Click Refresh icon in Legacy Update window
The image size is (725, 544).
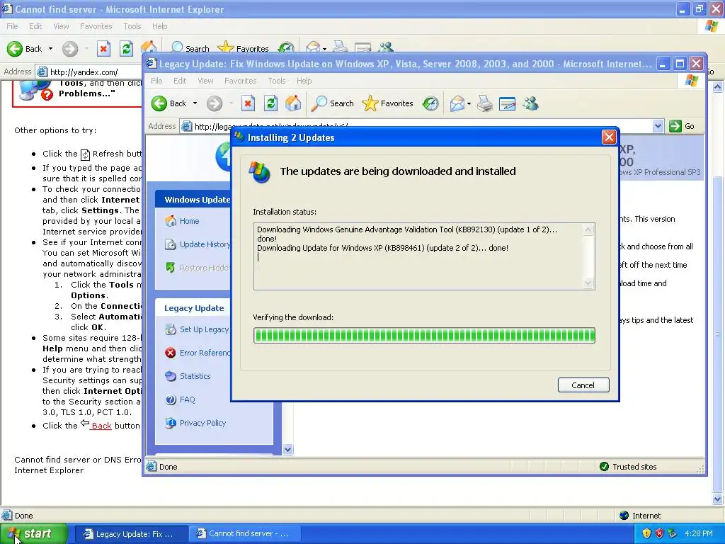click(x=270, y=103)
